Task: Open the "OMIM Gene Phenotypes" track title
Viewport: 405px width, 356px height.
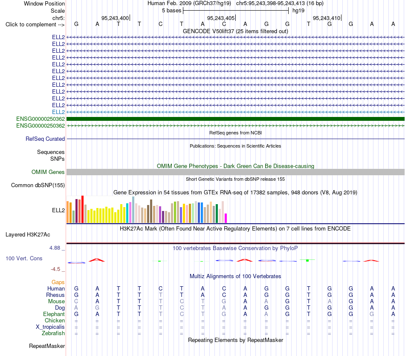Action: click(235, 166)
